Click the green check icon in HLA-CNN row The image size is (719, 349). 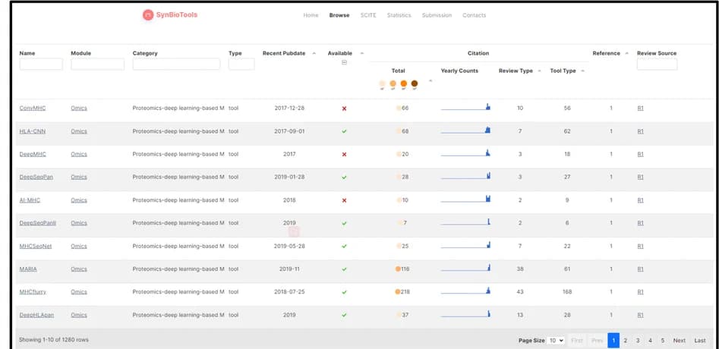pyautogui.click(x=345, y=131)
